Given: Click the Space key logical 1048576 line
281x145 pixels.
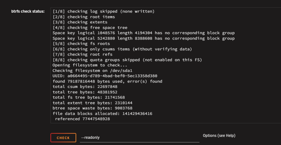Looking at the screenshot, I should pos(144,33).
